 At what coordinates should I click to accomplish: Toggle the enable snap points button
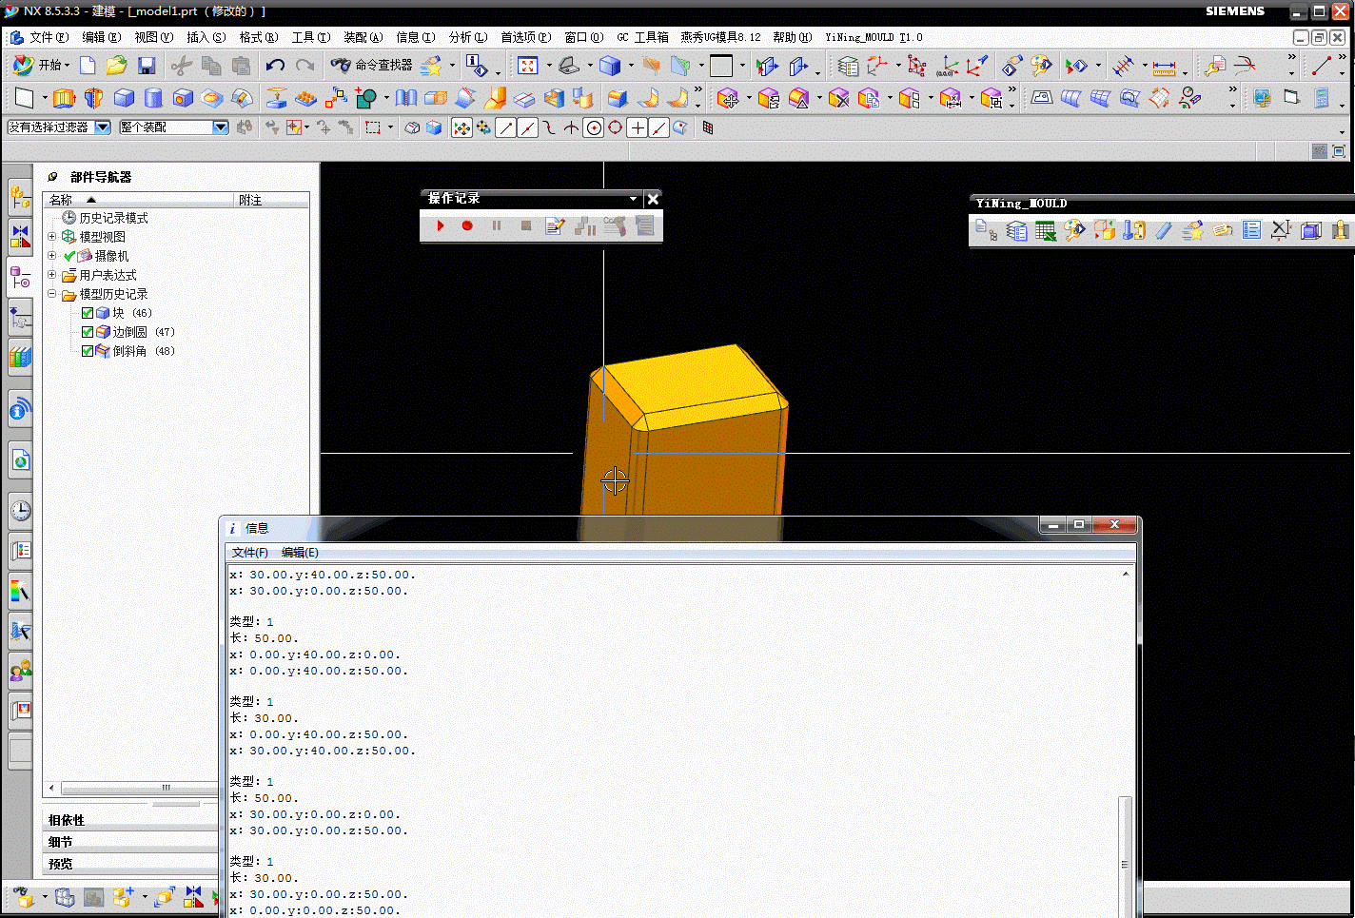461,127
